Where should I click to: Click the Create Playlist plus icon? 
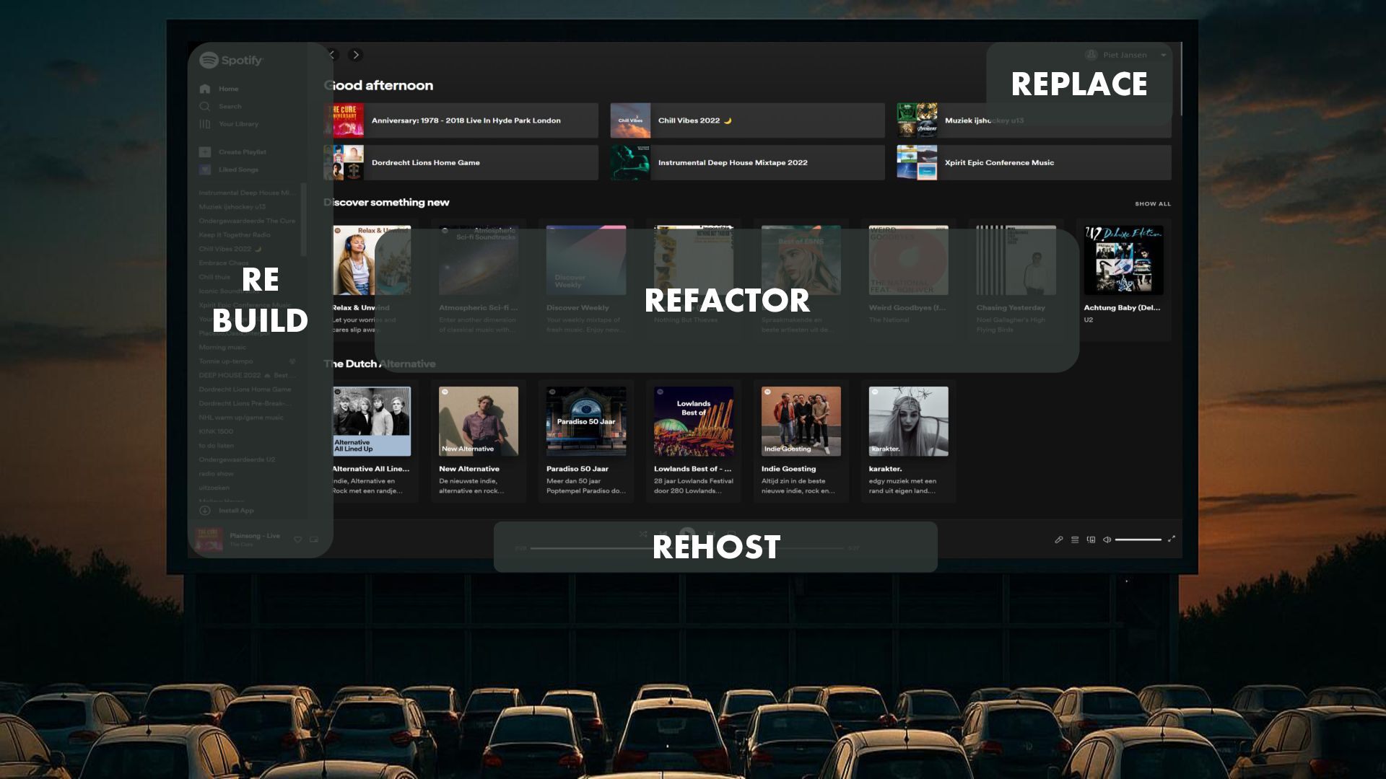pyautogui.click(x=205, y=152)
